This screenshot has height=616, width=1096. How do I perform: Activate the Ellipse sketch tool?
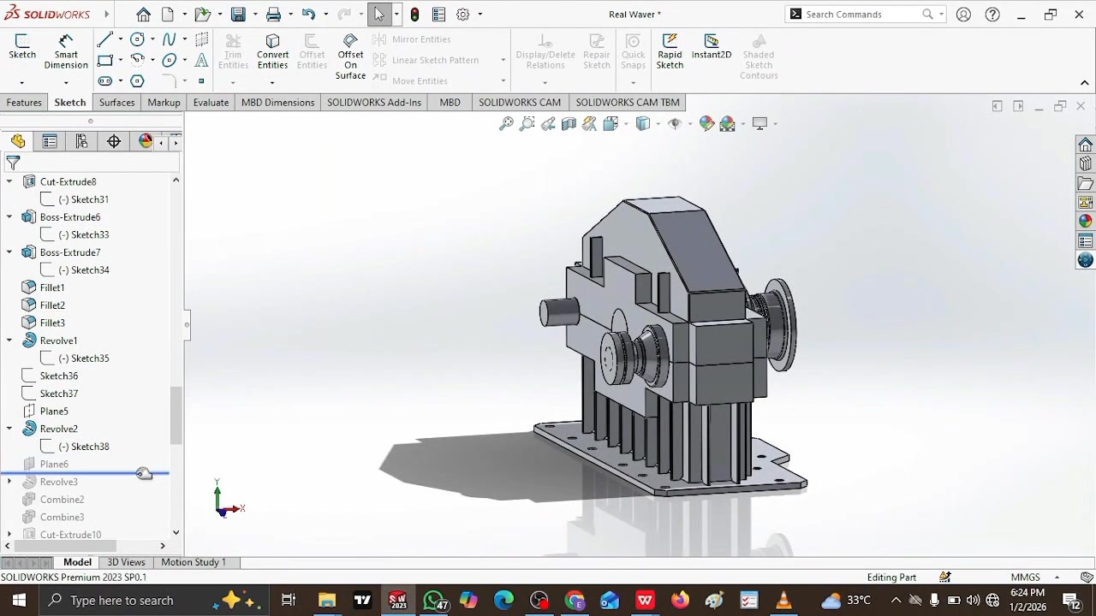(169, 60)
